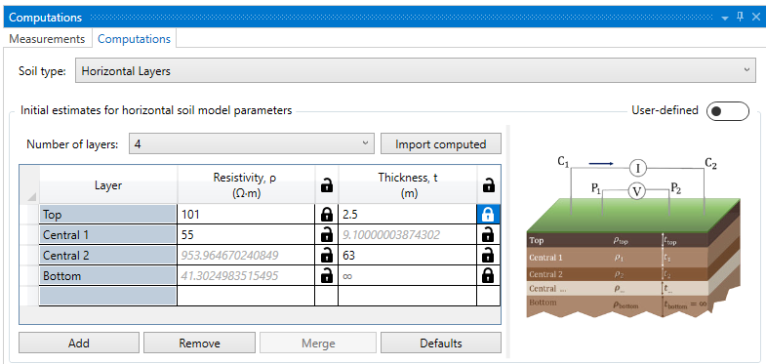
Task: Toggle the Bottom layer resistivity lock
Action: [x=326, y=276]
